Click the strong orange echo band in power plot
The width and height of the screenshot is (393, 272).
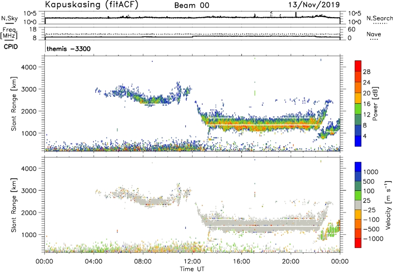coord(263,124)
